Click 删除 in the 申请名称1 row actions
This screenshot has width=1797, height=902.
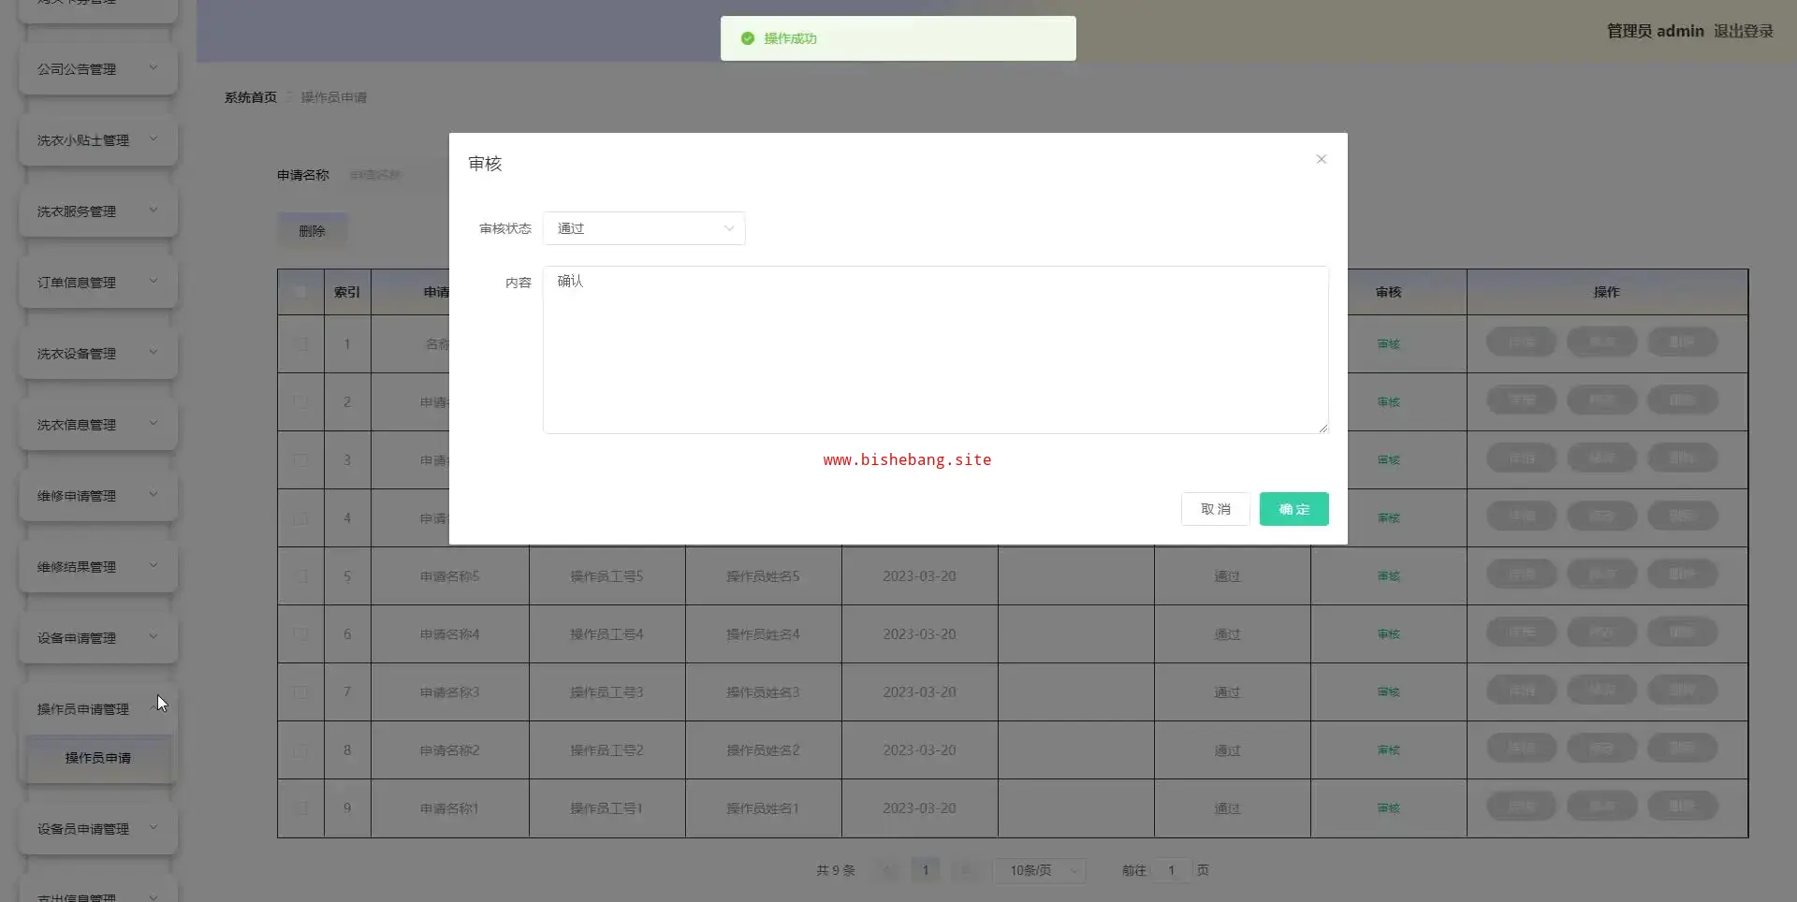pyautogui.click(x=1682, y=806)
